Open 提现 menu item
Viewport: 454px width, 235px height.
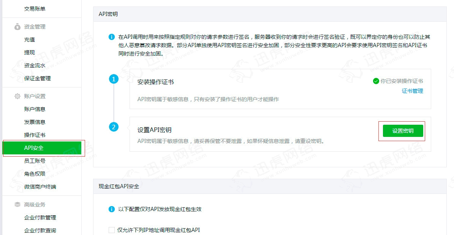29,52
